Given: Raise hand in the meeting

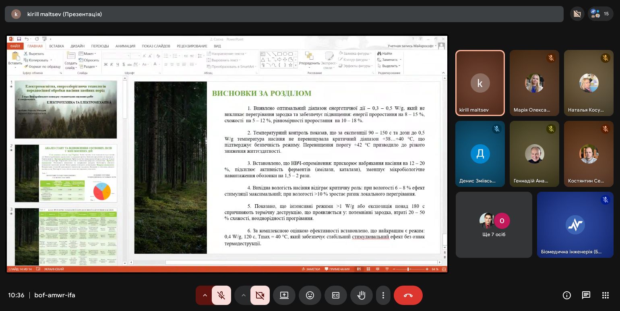Looking at the screenshot, I should [361, 295].
